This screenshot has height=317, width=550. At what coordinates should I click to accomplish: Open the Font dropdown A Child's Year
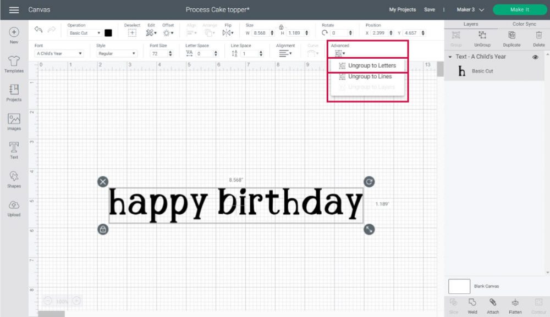coord(59,54)
